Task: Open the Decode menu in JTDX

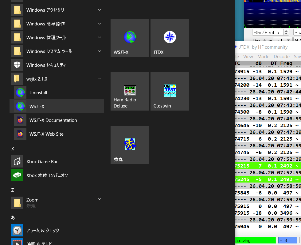Action: coord(281,57)
